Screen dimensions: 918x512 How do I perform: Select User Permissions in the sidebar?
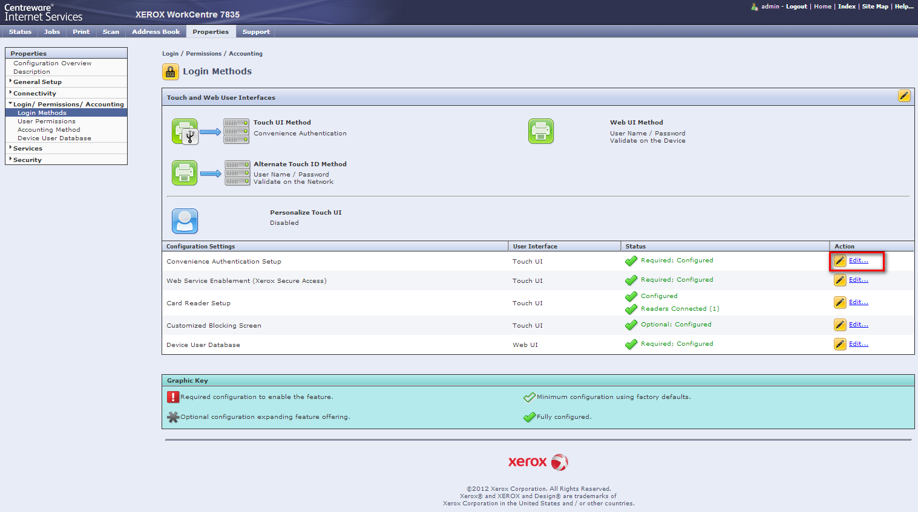pos(47,121)
